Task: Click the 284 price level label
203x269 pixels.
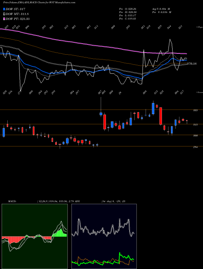Action: (x=195, y=147)
